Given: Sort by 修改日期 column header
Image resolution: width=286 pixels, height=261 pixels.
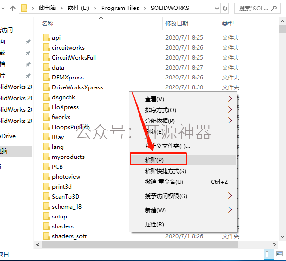Looking at the screenshot, I should point(176,23).
